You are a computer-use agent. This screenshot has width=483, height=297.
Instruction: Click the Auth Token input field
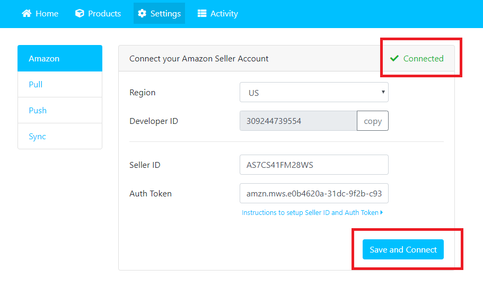click(x=314, y=193)
